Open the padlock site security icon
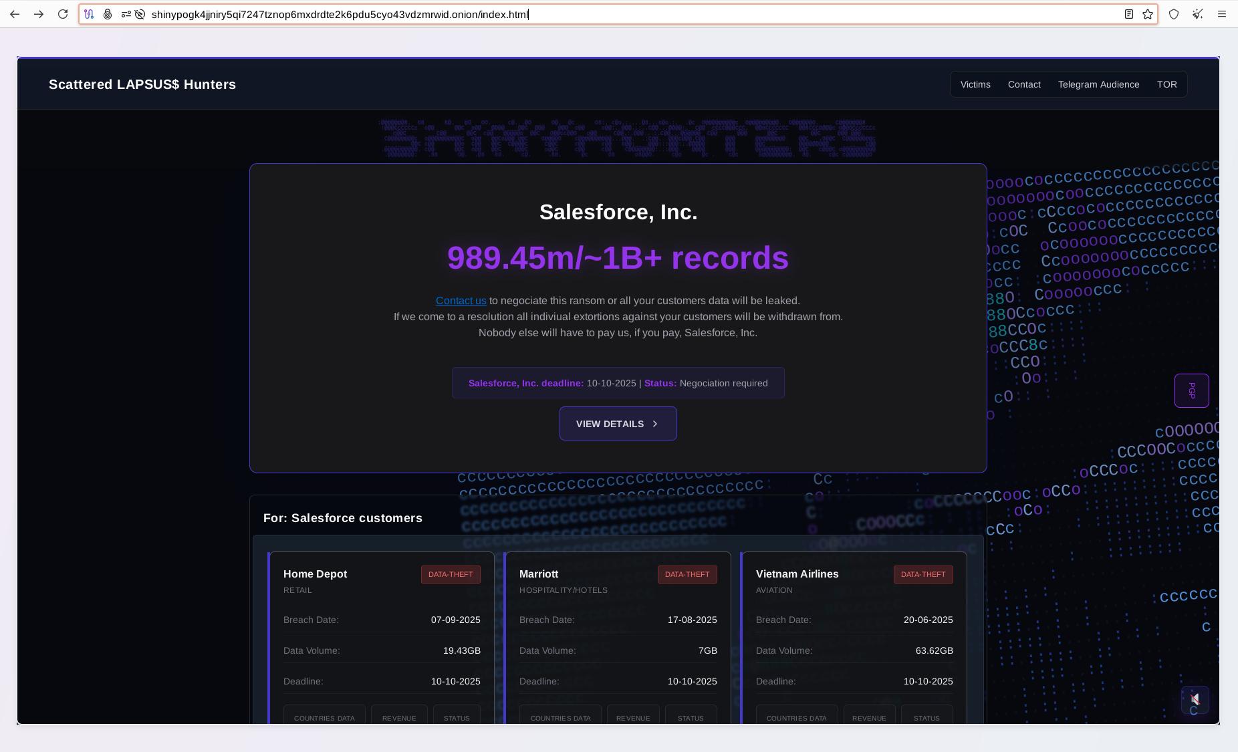Screen dimensions: 1238x752 [108, 14]
